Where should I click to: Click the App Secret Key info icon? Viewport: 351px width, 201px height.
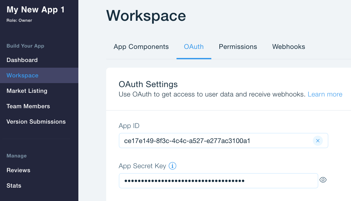tap(172, 166)
